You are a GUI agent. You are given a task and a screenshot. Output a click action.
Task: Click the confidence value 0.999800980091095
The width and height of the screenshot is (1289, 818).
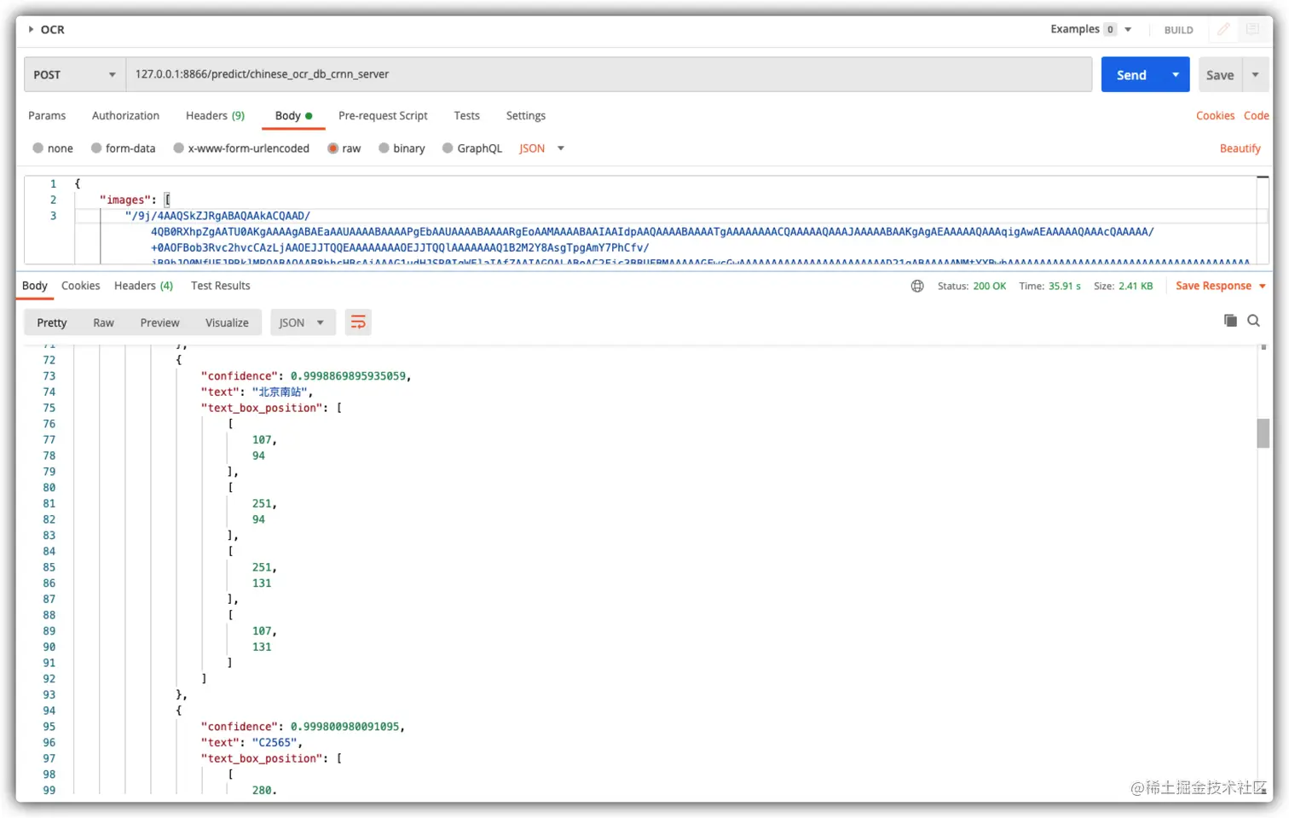click(344, 727)
